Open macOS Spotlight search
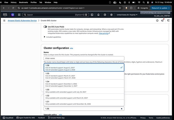 coord(143,2)
